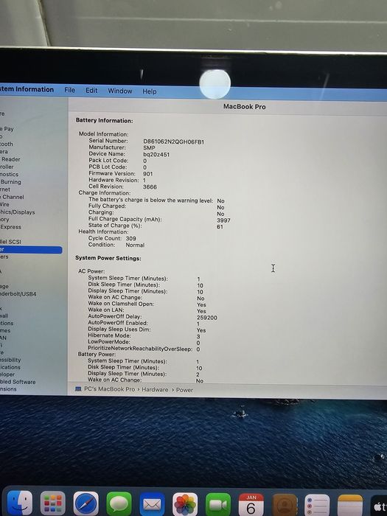
Task: Click device name bq20z451
Action: pyautogui.click(x=156, y=154)
